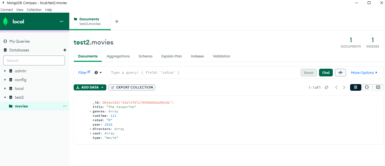Open the movies collection options menu
Screen dimensions: 385x166
pyautogui.click(x=65, y=106)
